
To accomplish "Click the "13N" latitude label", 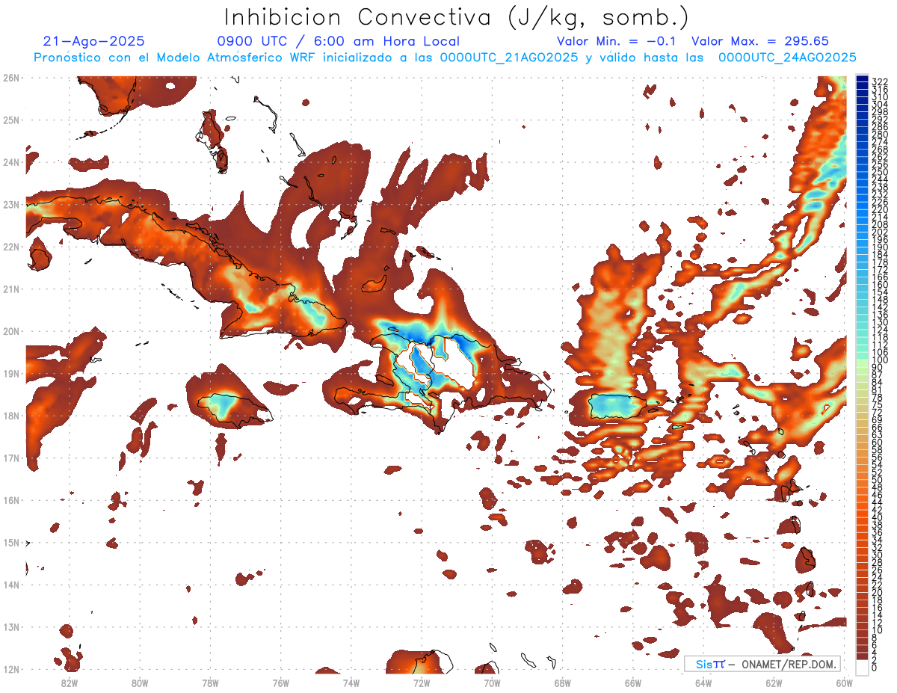I will pyautogui.click(x=10, y=626).
